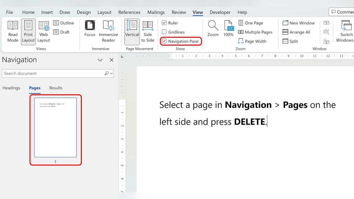The width and height of the screenshot is (354, 199).
Task: Uncheck the Navigation Pane checkbox
Action: (x=164, y=41)
